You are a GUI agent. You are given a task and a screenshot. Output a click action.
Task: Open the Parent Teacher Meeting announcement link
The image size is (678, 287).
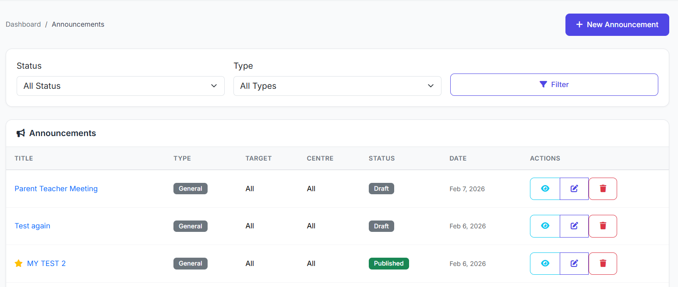(x=56, y=188)
